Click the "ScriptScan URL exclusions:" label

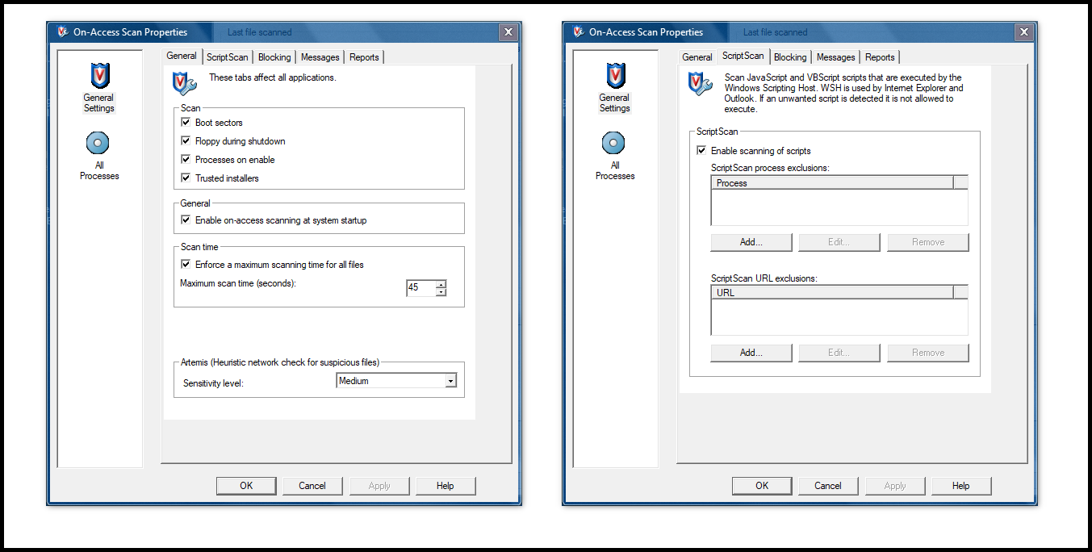tap(764, 278)
